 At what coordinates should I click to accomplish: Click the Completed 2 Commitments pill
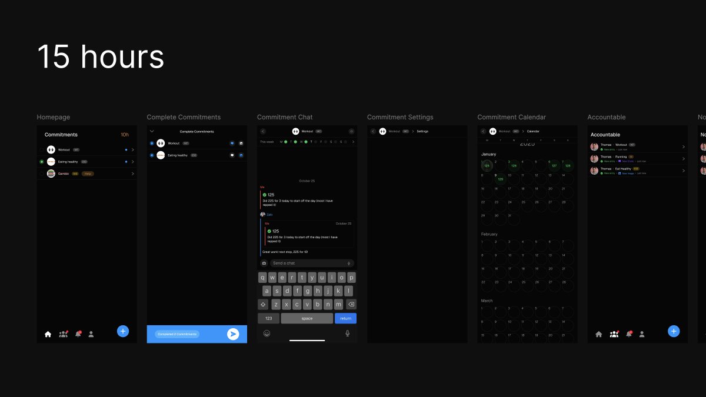coord(177,334)
